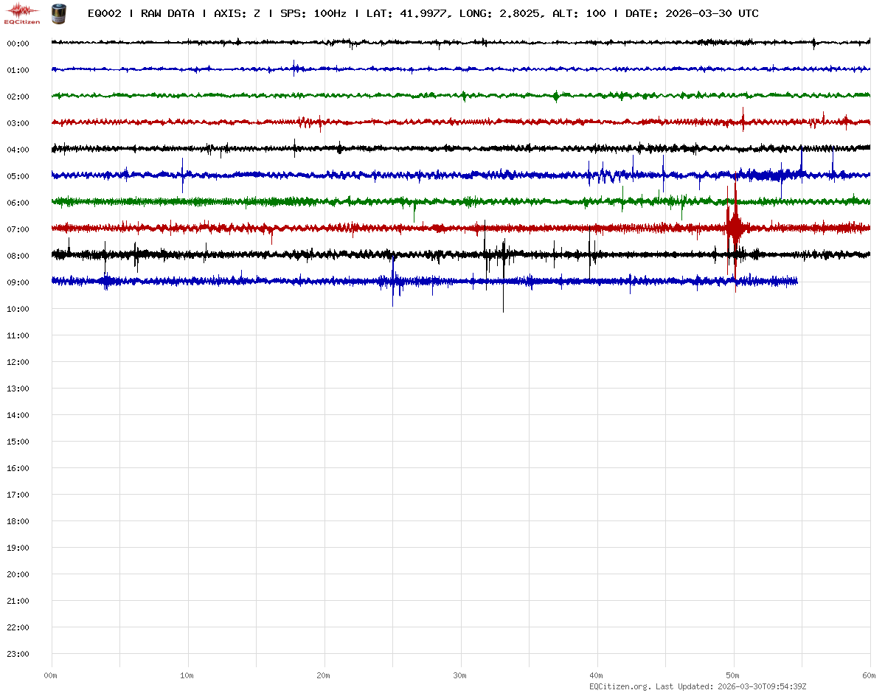Click the geophone sensor icon beside logo
Screen dimensions: 885x693
point(58,13)
